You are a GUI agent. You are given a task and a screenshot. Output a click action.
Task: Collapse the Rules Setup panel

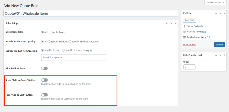[175, 23]
